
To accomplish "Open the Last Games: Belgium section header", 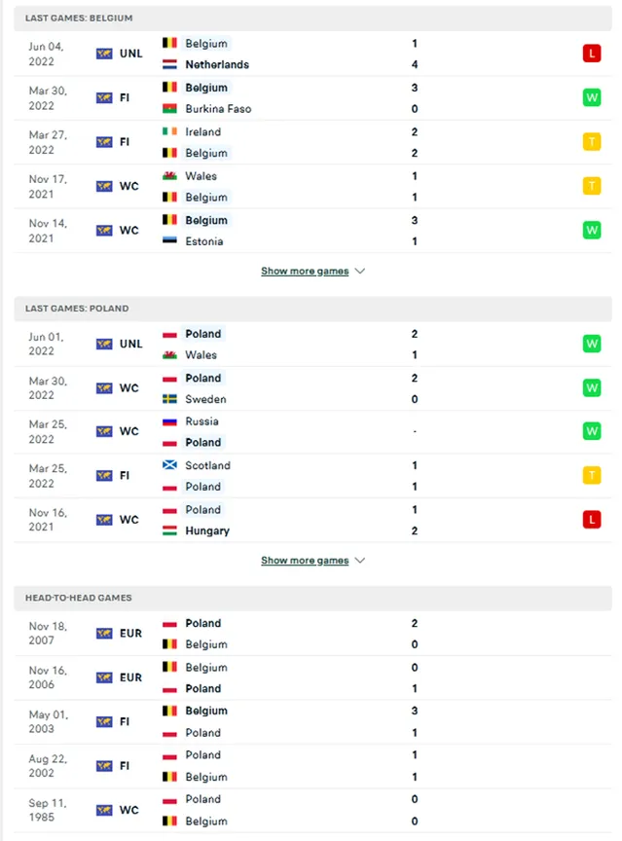I will click(312, 18).
